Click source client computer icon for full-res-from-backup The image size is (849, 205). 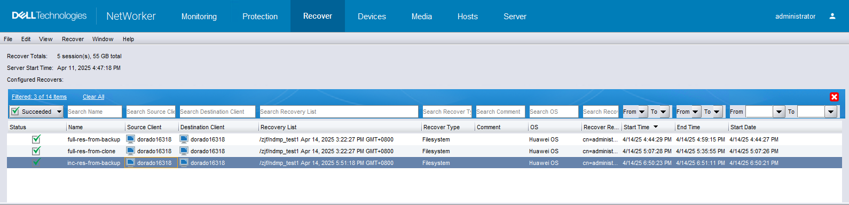point(130,139)
